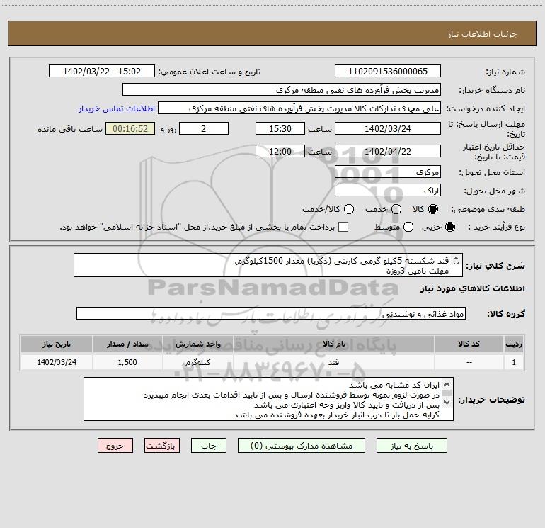Click the شماره نیاز field 1102091536000065
The image size is (545, 528).
pyautogui.click(x=388, y=72)
